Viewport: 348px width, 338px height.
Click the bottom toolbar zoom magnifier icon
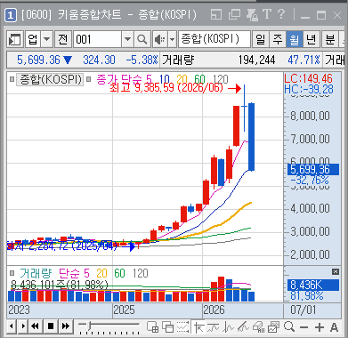coord(288,326)
